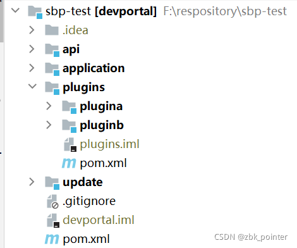The height and width of the screenshot is (248, 297).
Task: Select the update module name
Action: 83,182
